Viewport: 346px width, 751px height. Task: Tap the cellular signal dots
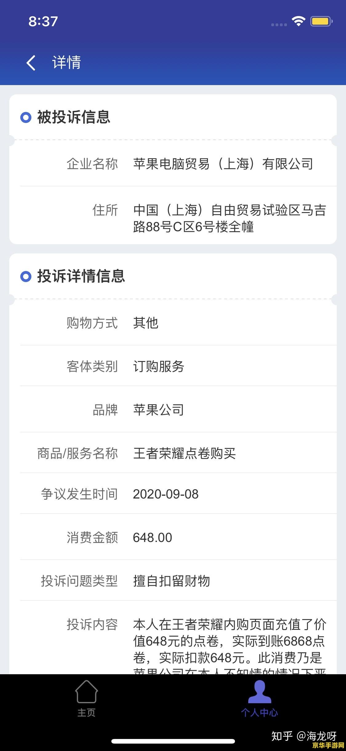click(279, 25)
